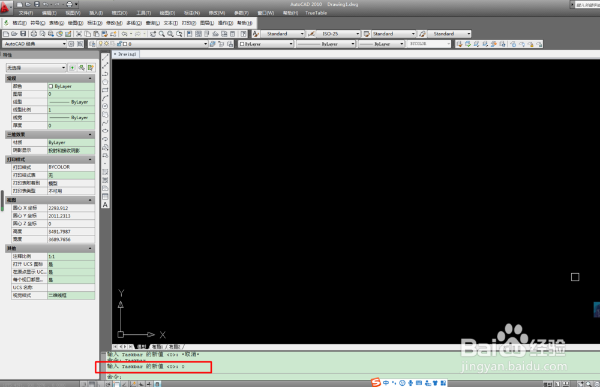The width and height of the screenshot is (600, 387).
Task: Click the Zoom Previous icon
Action: click(179, 34)
